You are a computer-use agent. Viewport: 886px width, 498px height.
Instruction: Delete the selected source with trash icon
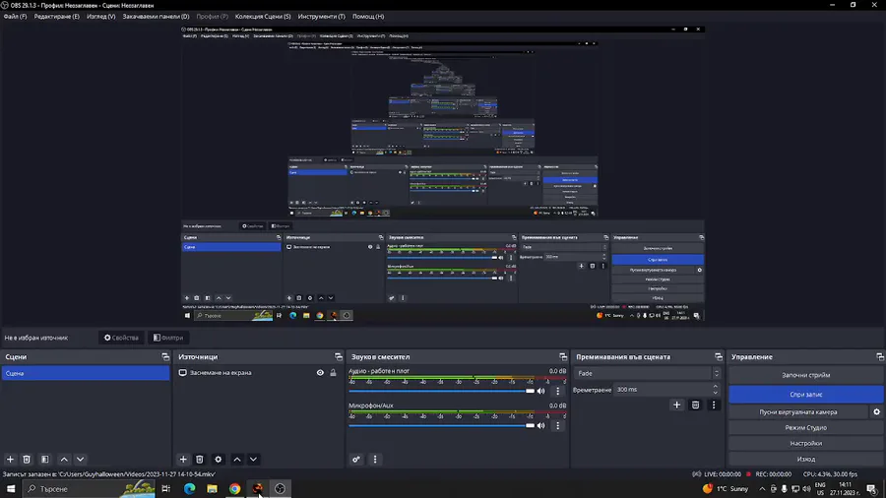click(x=200, y=459)
